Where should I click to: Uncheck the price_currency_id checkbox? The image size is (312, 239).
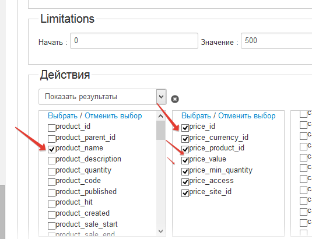(185, 139)
